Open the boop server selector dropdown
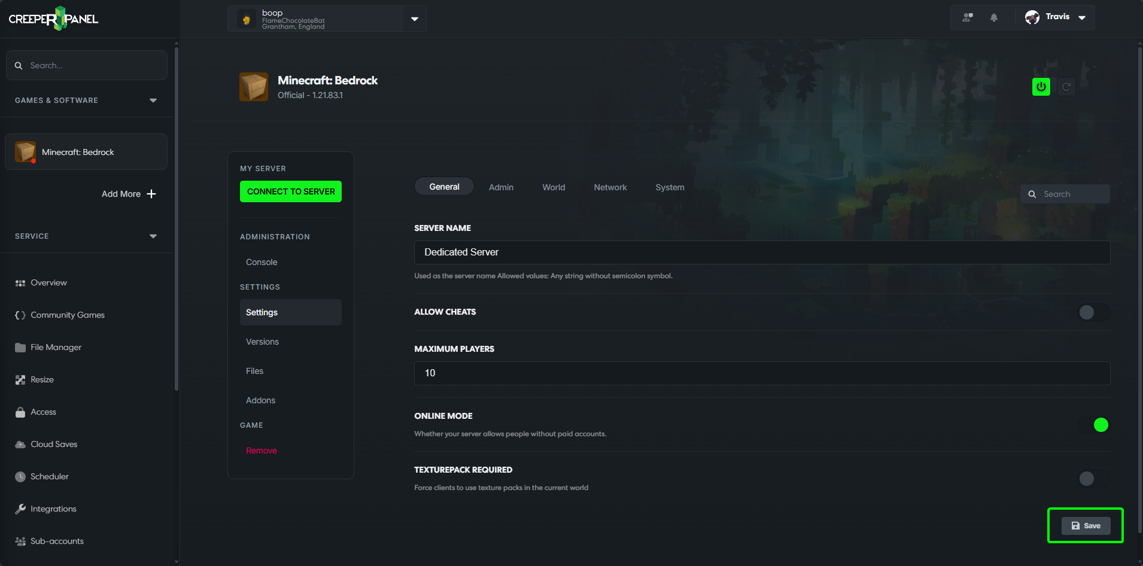This screenshot has height=566, width=1143. click(414, 19)
